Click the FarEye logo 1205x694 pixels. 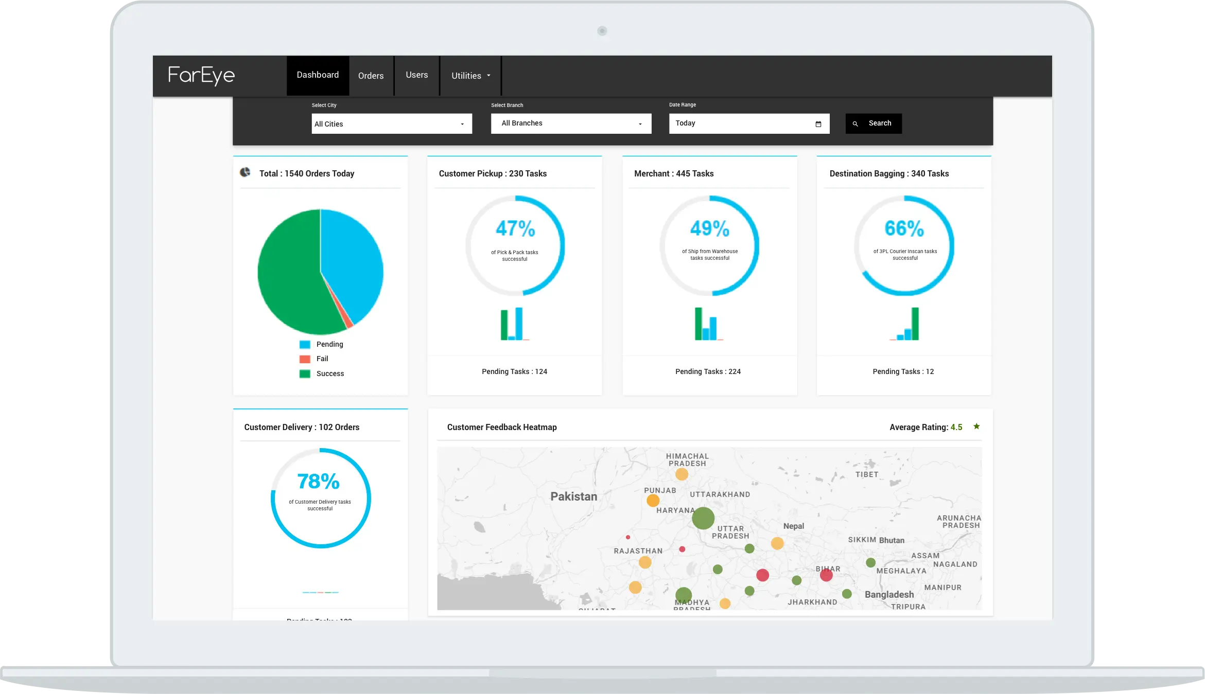pyautogui.click(x=202, y=75)
